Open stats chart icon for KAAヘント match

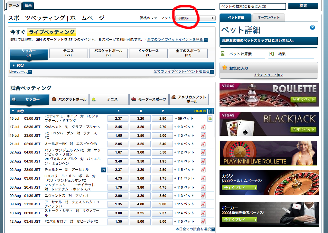pos(203,127)
